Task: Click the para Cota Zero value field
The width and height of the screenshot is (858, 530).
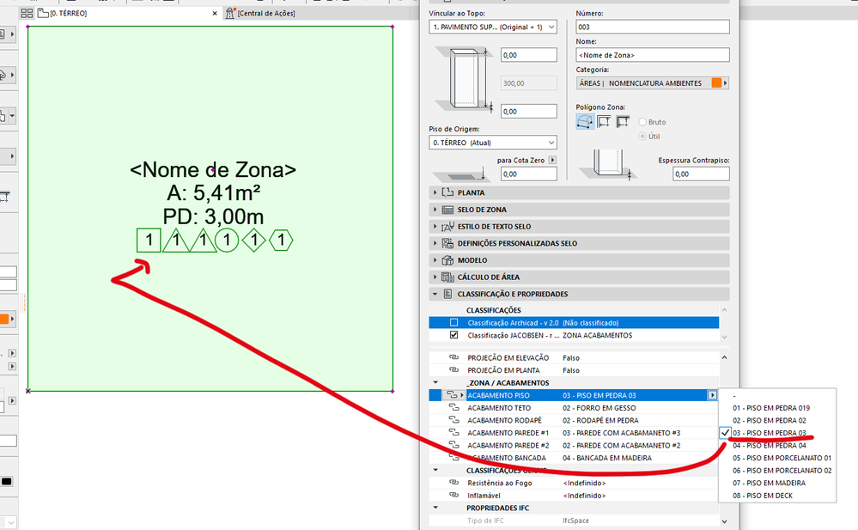Action: (528, 174)
